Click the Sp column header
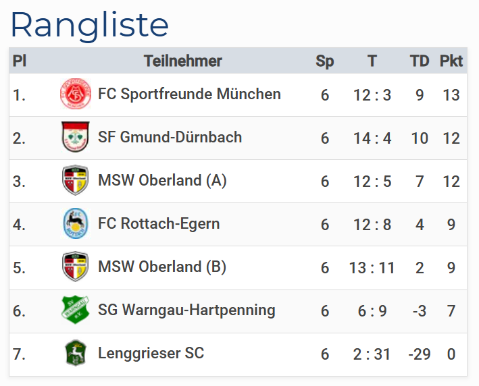The image size is (479, 386). point(325,61)
